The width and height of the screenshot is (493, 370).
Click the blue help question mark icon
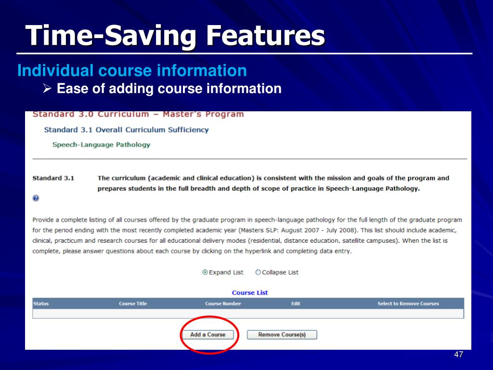[x=36, y=198]
